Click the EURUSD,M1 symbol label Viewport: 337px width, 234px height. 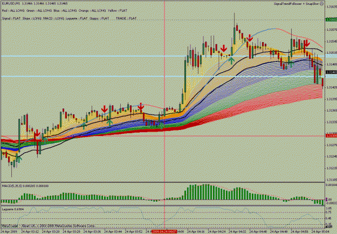[x=11, y=4]
